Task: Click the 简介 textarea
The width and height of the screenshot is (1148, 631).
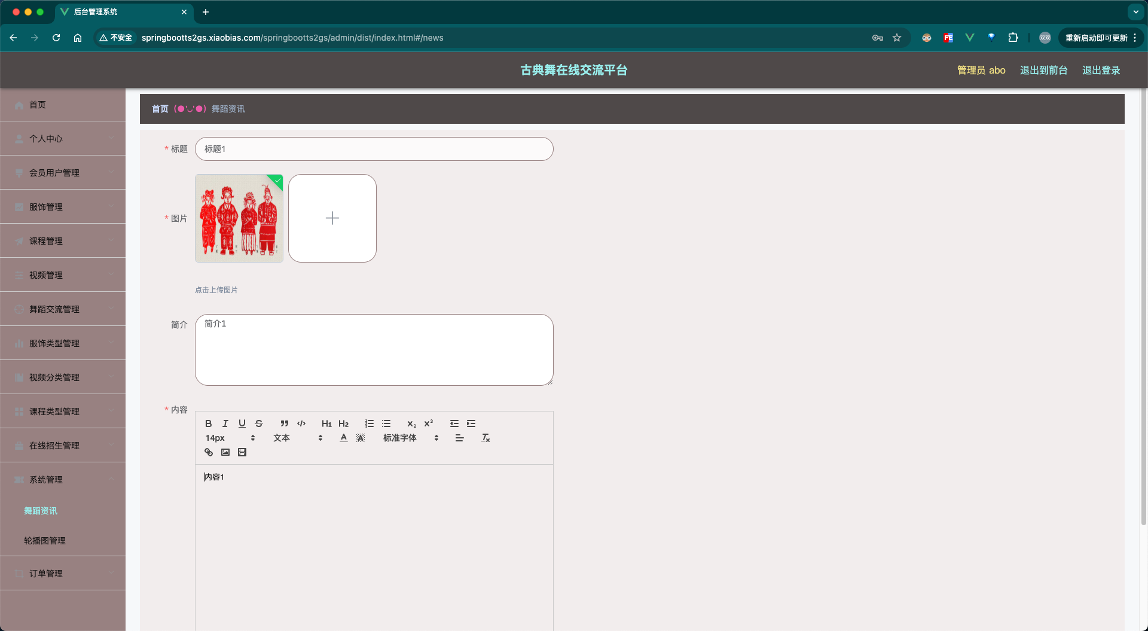Action: tap(374, 350)
